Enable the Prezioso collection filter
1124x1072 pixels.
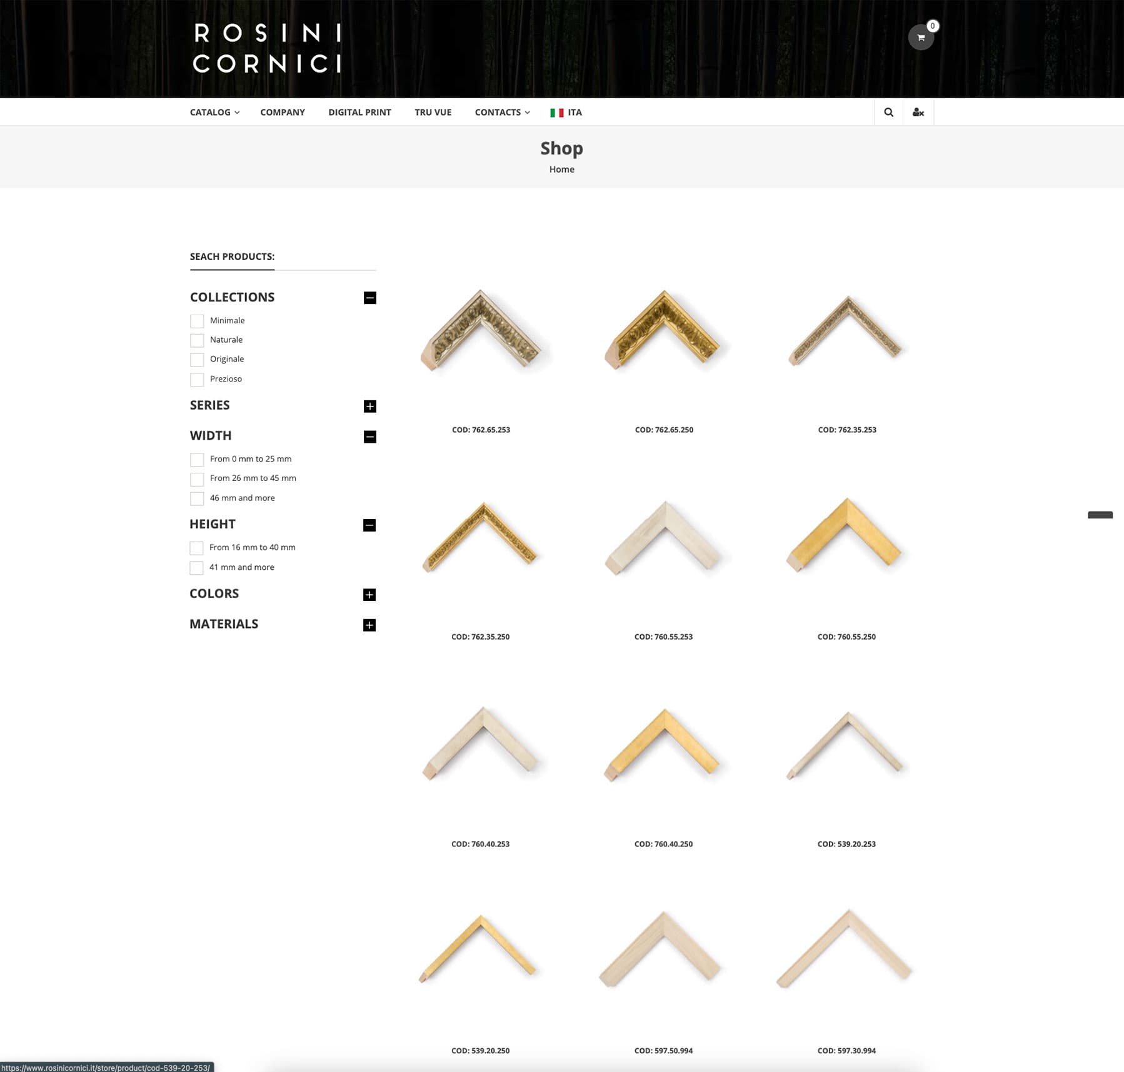tap(197, 380)
